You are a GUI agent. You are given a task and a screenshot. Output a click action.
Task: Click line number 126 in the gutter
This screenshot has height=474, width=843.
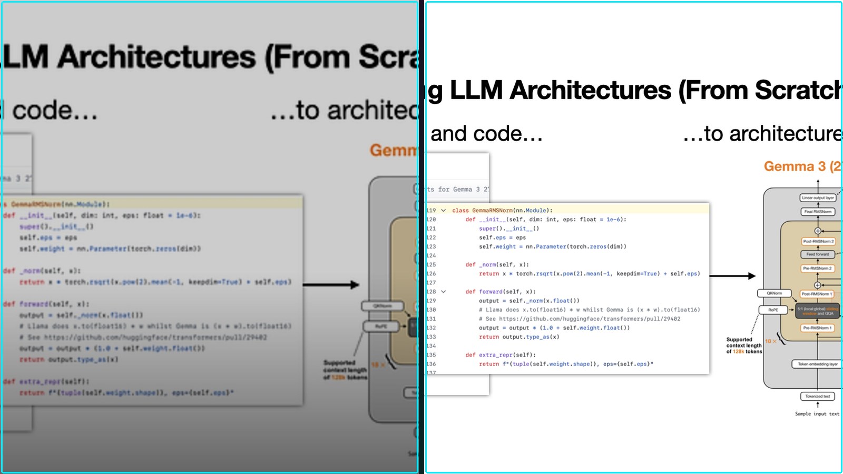[431, 274]
